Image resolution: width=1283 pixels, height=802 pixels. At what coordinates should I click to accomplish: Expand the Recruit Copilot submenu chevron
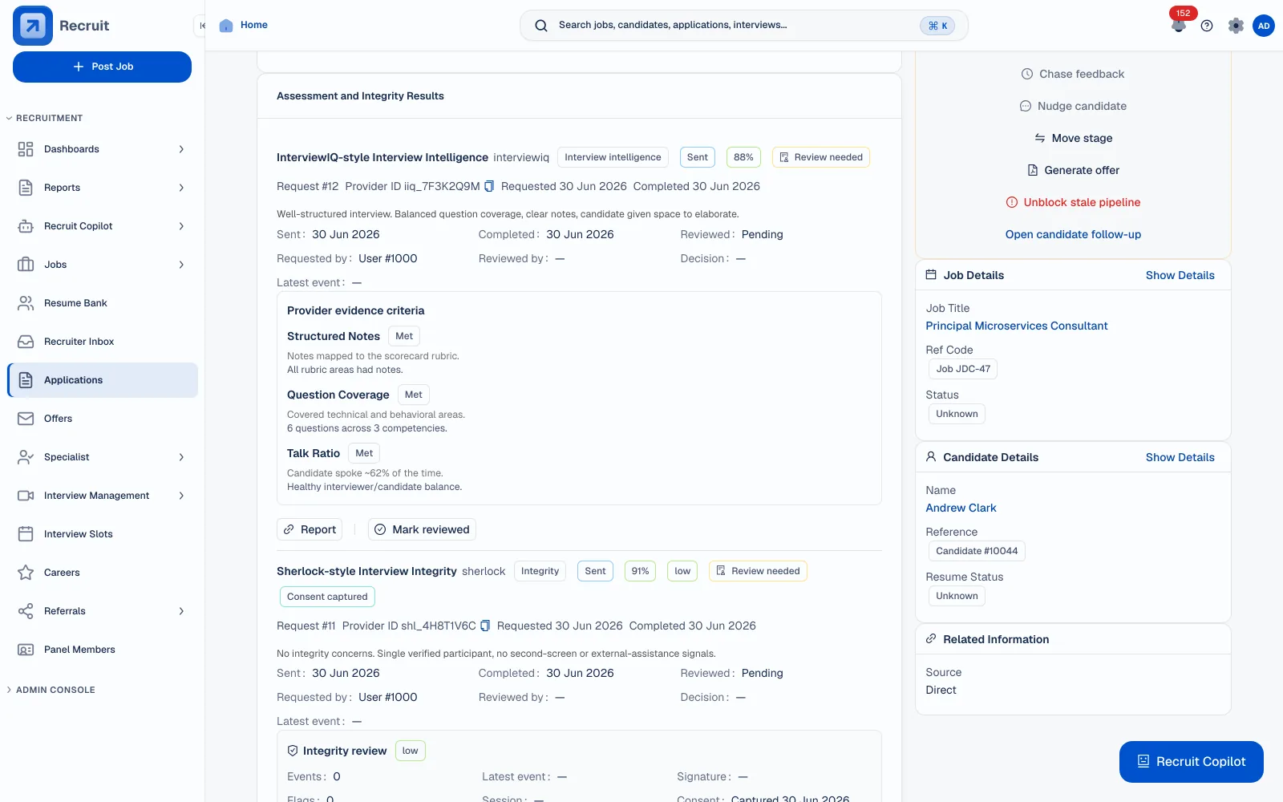point(181,226)
